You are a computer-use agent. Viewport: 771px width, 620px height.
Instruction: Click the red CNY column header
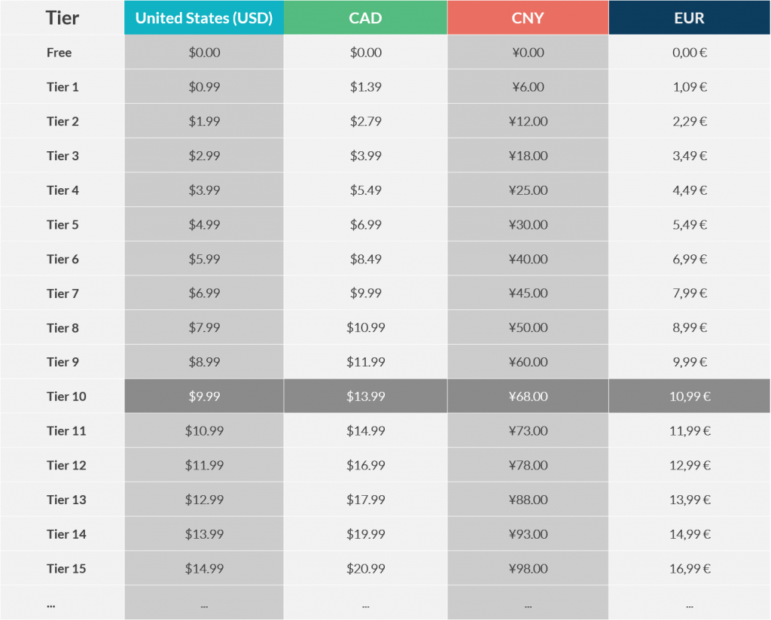point(528,18)
